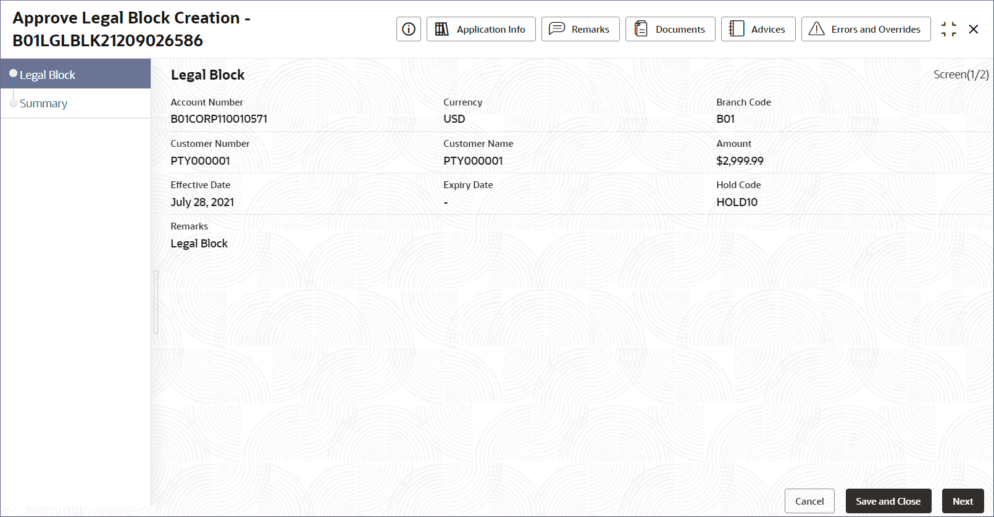Select the amount $2,999.99
The width and height of the screenshot is (994, 517).
[740, 161]
